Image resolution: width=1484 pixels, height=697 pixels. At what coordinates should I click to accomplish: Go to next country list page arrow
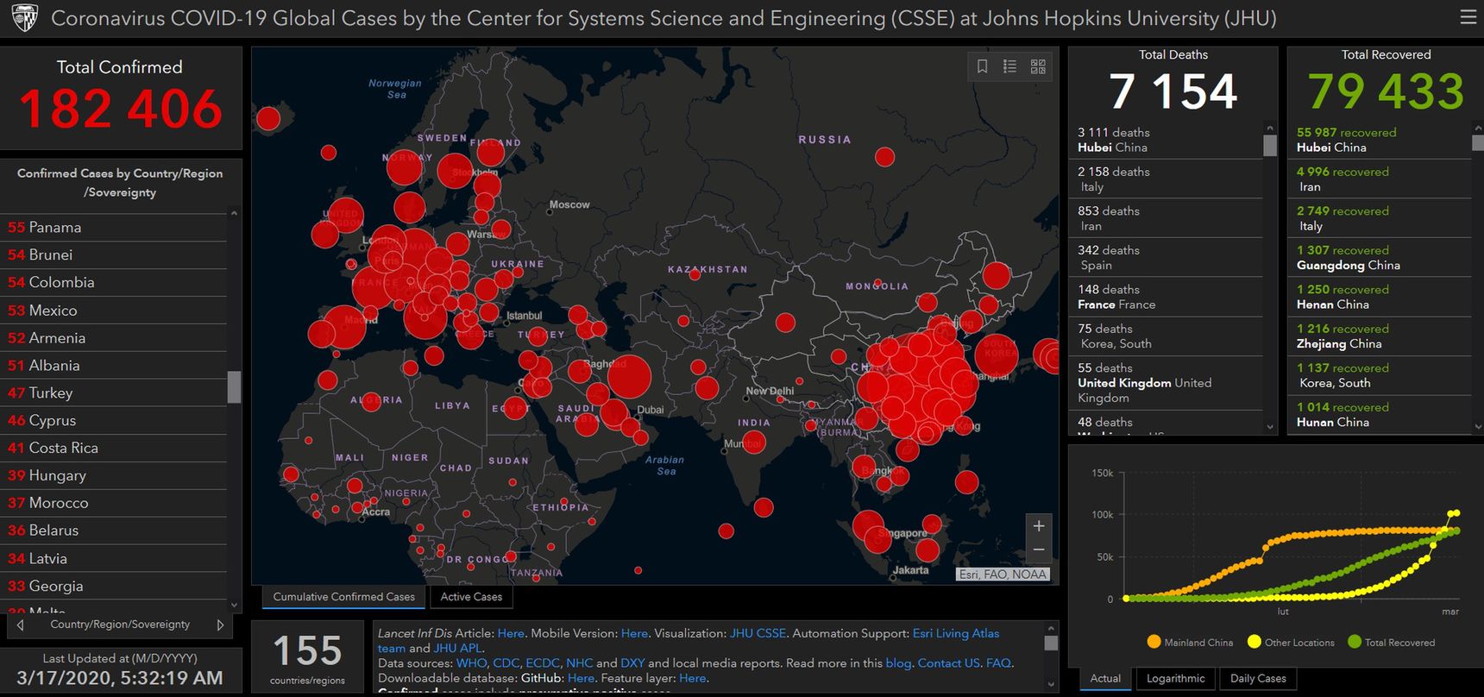click(x=220, y=625)
